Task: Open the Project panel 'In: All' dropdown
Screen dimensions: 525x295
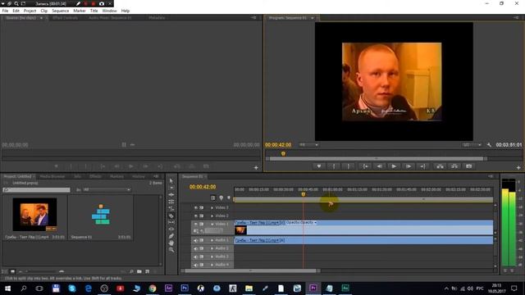Action: (x=107, y=189)
